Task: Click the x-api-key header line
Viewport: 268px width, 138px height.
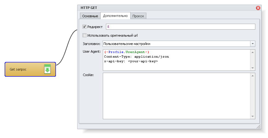Action: point(131,61)
